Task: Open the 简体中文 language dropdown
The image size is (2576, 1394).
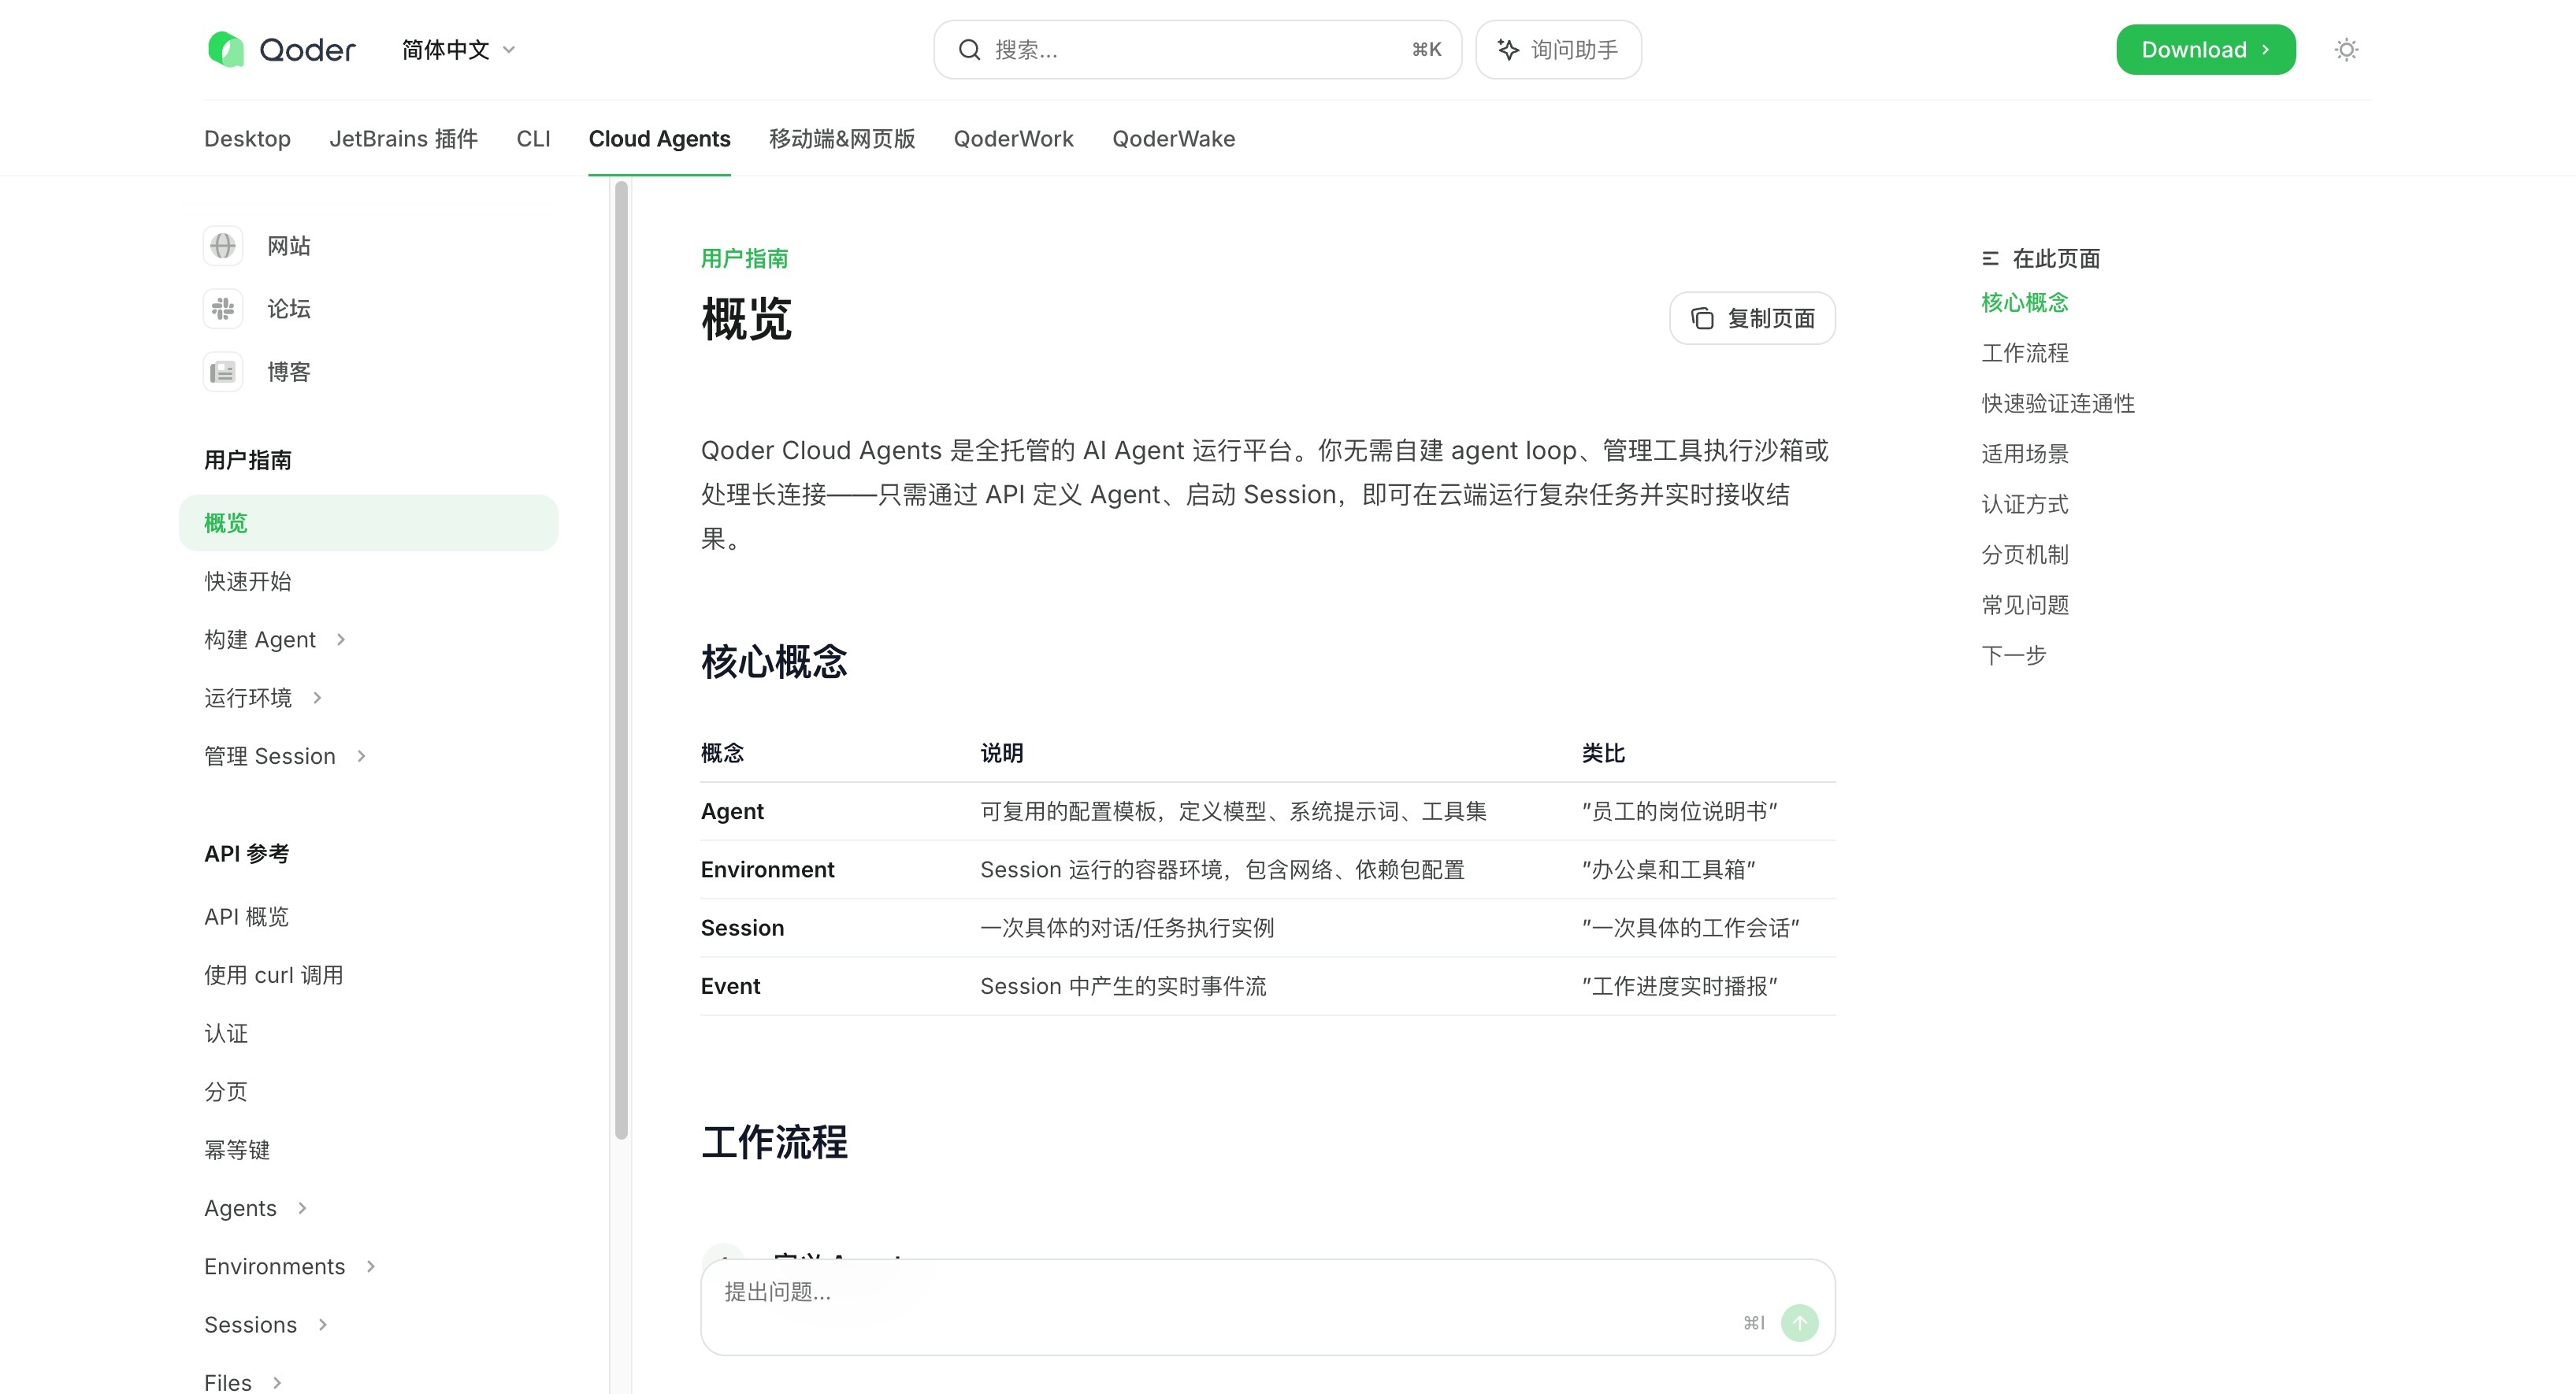Action: 459,49
